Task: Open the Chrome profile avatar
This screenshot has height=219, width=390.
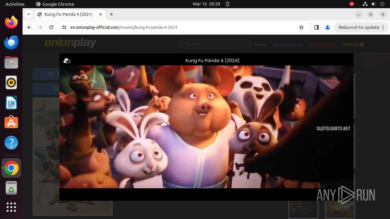Action: tap(328, 27)
